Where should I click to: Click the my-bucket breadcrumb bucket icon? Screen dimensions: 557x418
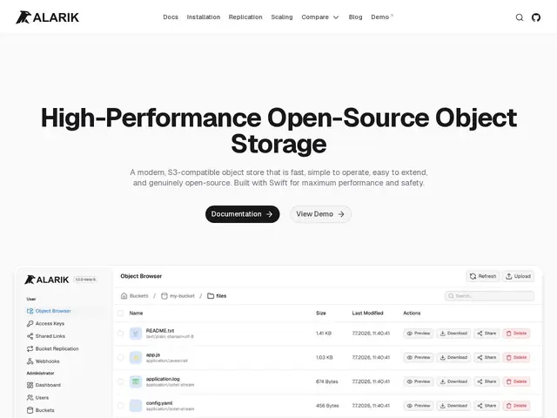point(164,296)
